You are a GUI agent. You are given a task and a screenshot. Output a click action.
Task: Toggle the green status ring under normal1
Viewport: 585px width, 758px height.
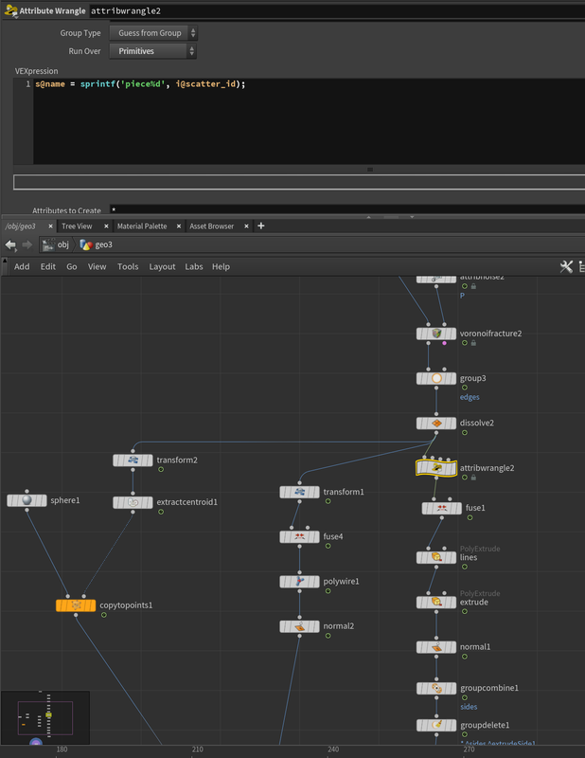pyautogui.click(x=465, y=657)
